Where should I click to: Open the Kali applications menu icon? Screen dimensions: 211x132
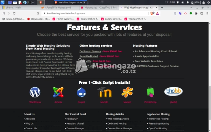(x=2, y=2)
